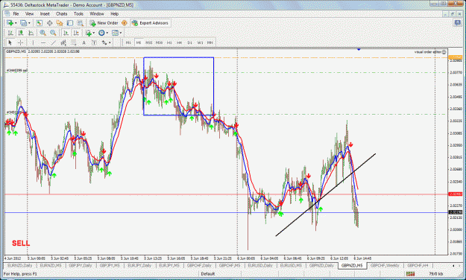Image resolution: width=466 pixels, height=280 pixels.
Task: Click the New Order button
Action: [104, 23]
